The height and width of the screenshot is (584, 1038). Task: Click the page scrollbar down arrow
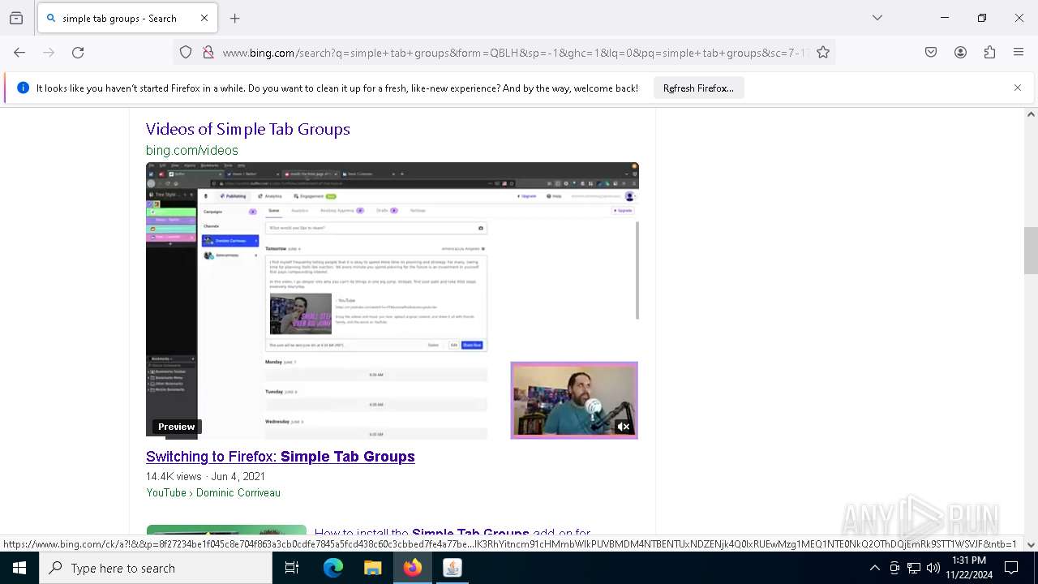coord(1031,545)
